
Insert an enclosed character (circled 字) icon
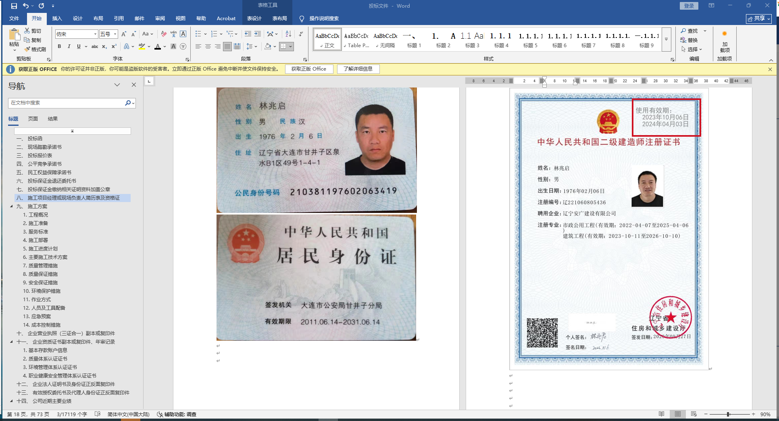(183, 46)
